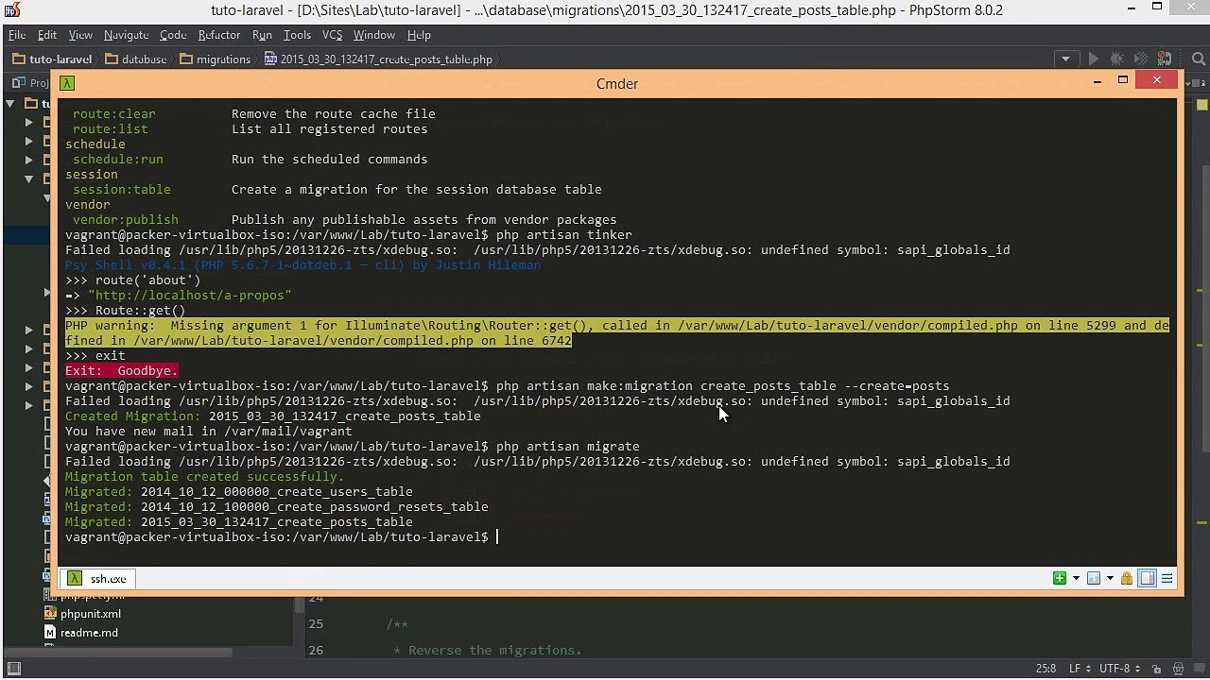Screen dimensions: 1210x680
Task: Click Cmder lambda icon in title bar
Action: (x=66, y=83)
